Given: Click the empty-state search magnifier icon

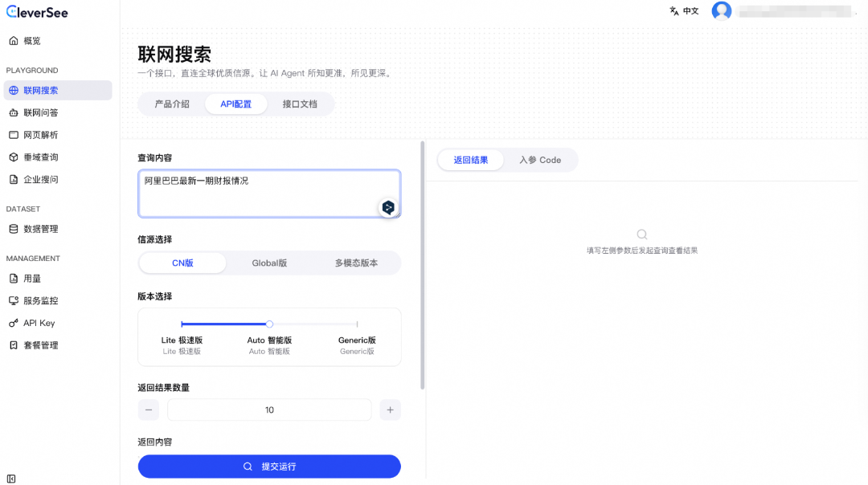Looking at the screenshot, I should coord(642,234).
